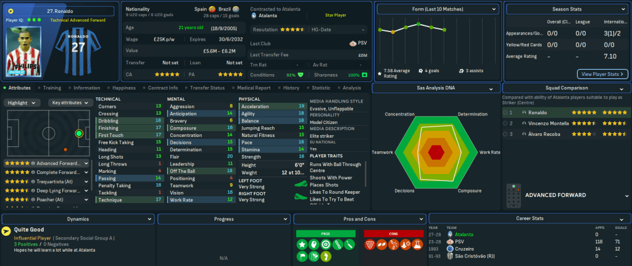Open the Key attributes dropdown
This screenshot has width=632, height=266.
pos(70,103)
